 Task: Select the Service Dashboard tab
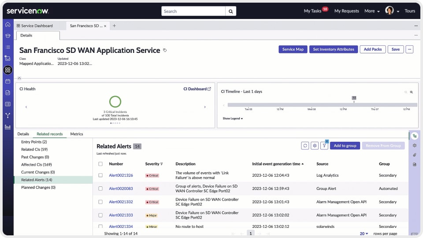[x=37, y=26]
